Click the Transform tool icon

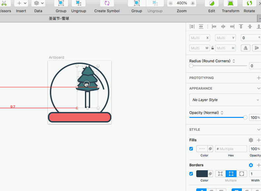coord(230,3)
